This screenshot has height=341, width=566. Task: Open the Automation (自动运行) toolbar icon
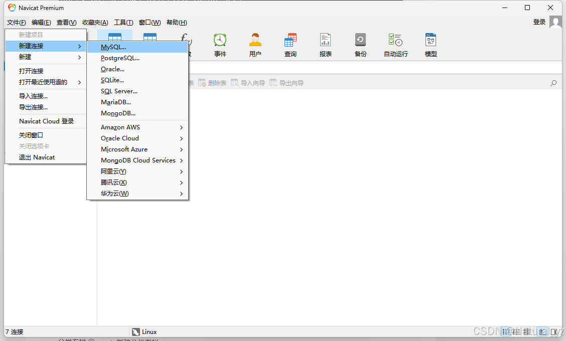pyautogui.click(x=395, y=45)
